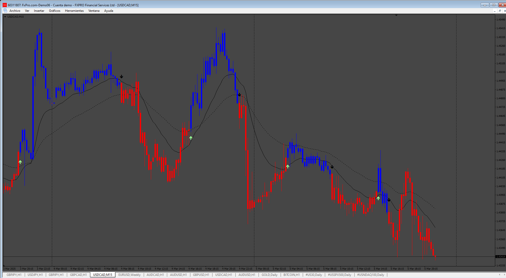The image size is (506, 278).
Task: Click the left chart-tabs scroll arrow
Action: pos(499,275)
